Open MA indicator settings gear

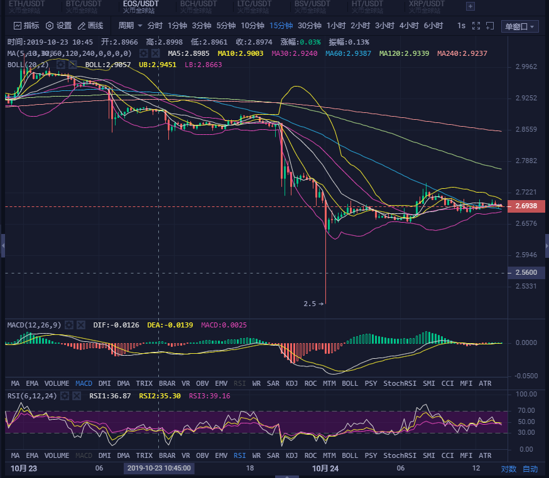click(x=143, y=53)
